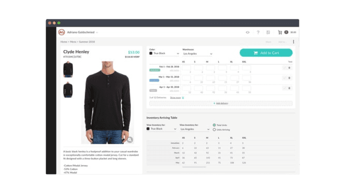Image resolution: width=345 pixels, height=193 pixels.
Task: Open the Warehouse dropdown showing Los Angeles
Action: click(x=198, y=54)
